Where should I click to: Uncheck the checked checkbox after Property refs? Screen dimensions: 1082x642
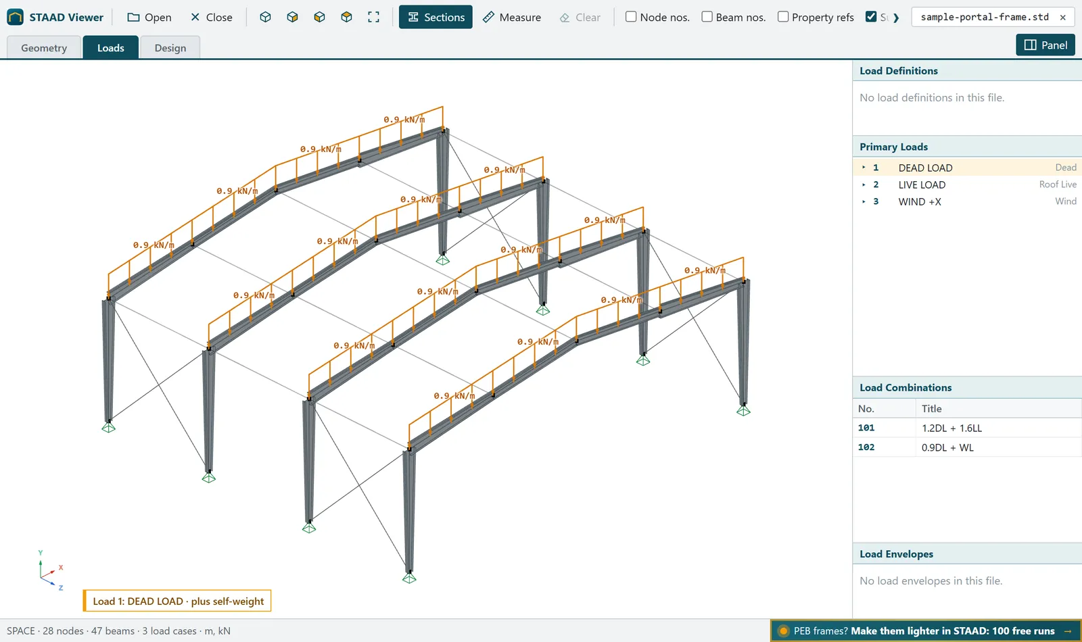[x=871, y=17]
